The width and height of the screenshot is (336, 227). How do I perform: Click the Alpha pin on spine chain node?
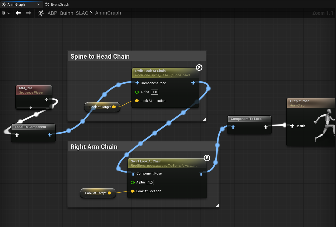point(137,92)
